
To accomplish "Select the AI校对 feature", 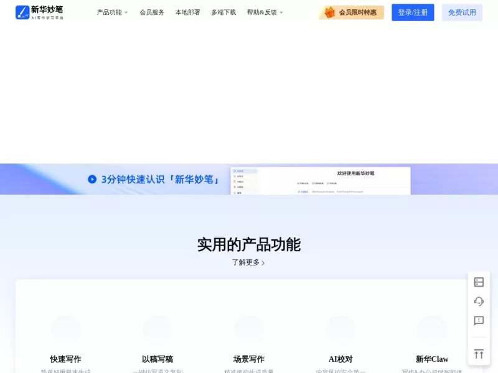I will (x=341, y=344).
